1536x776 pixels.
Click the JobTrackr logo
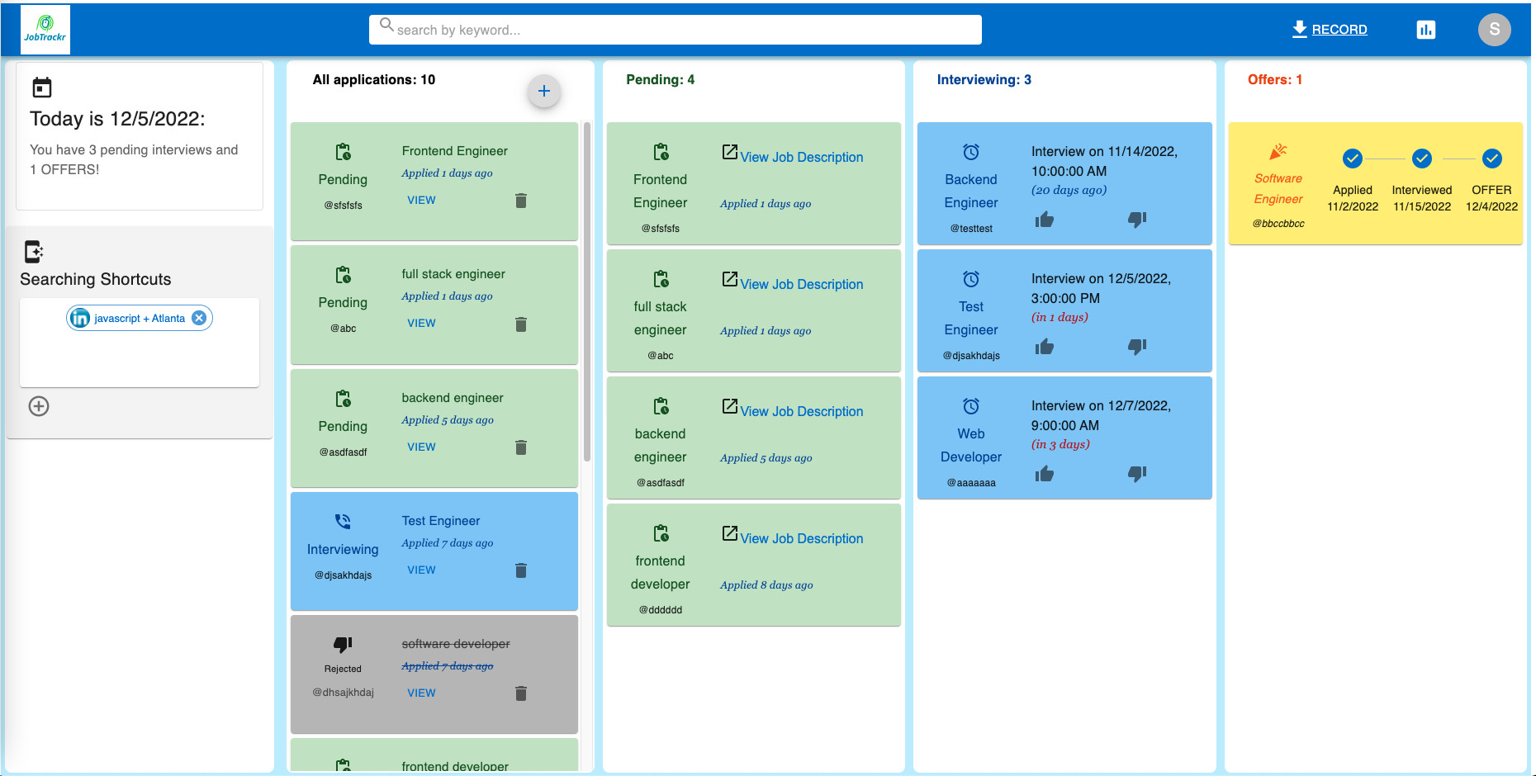45,29
